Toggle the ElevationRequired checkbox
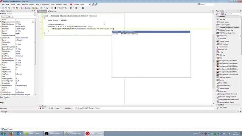 point(17,60)
